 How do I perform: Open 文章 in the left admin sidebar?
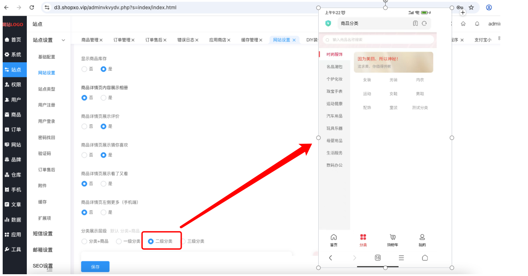point(13,204)
